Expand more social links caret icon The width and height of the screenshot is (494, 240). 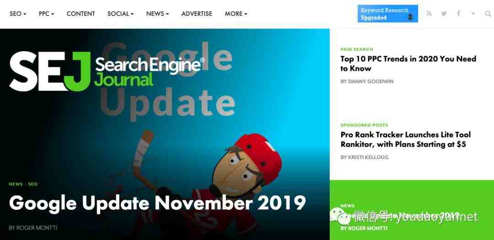click(473, 14)
